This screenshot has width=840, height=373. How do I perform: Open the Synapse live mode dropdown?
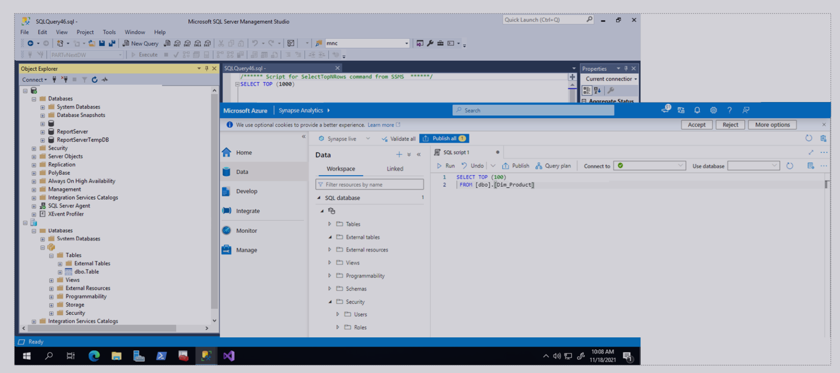pyautogui.click(x=345, y=139)
